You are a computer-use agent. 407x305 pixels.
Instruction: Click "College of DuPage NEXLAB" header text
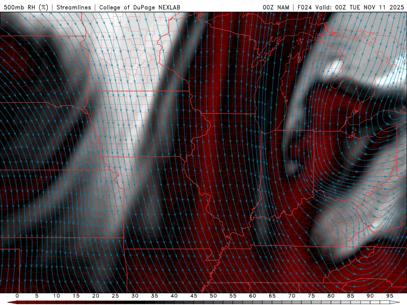coord(139,7)
